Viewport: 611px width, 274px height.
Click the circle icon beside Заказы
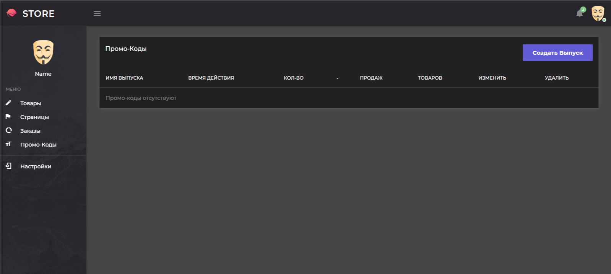[8, 130]
